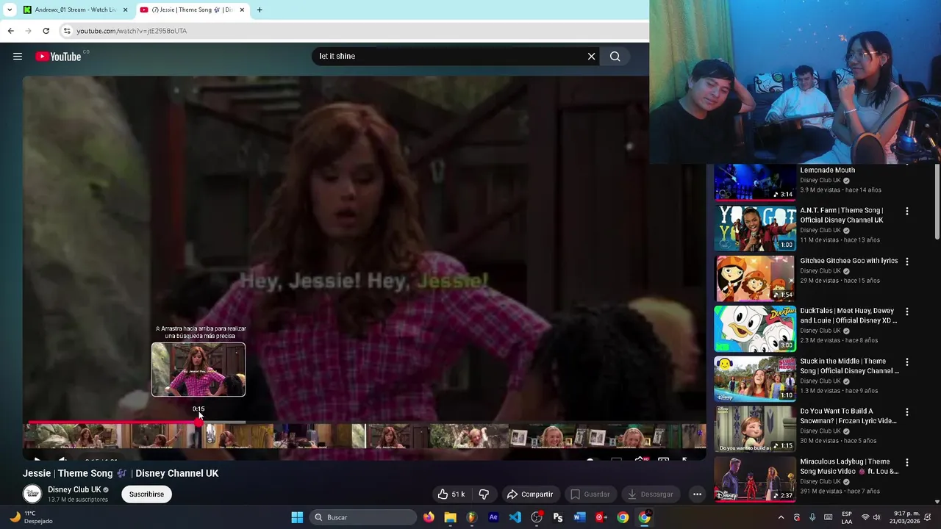Reload the current YouTube page

coord(46,31)
